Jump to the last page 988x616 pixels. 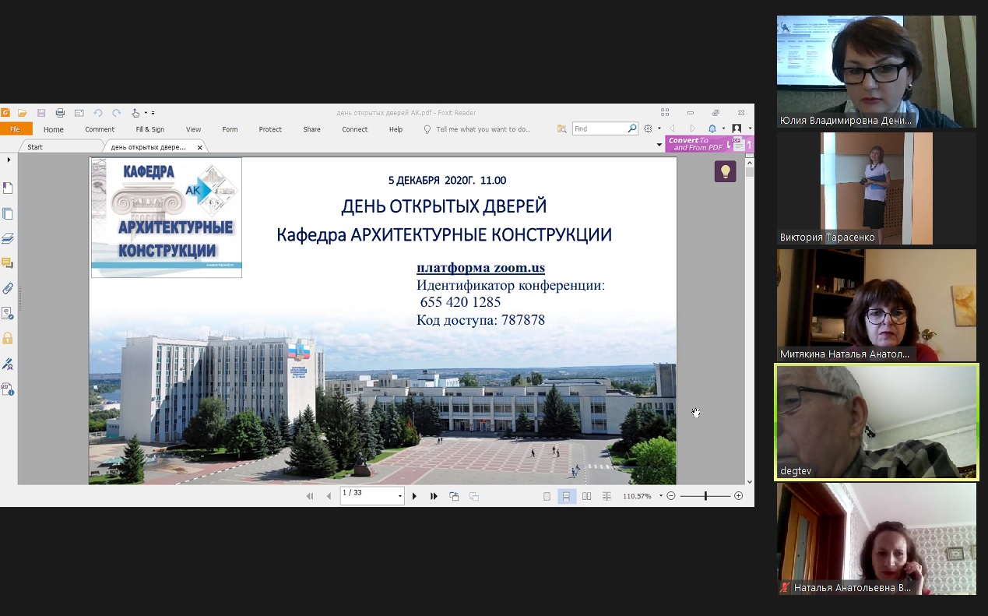(434, 496)
